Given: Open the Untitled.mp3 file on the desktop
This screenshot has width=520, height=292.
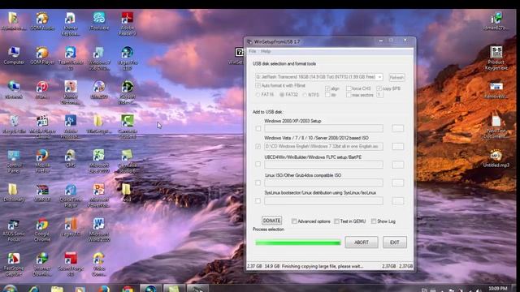Looking at the screenshot, I should pos(496,159).
